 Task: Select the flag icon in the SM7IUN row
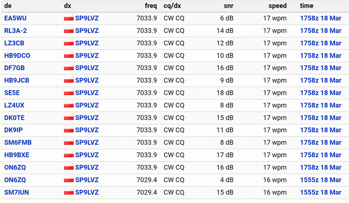[69, 193]
